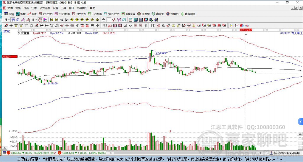This screenshot has height=162, width=303.
Task: Click the colored grid table icon
Action: (x=231, y=26)
